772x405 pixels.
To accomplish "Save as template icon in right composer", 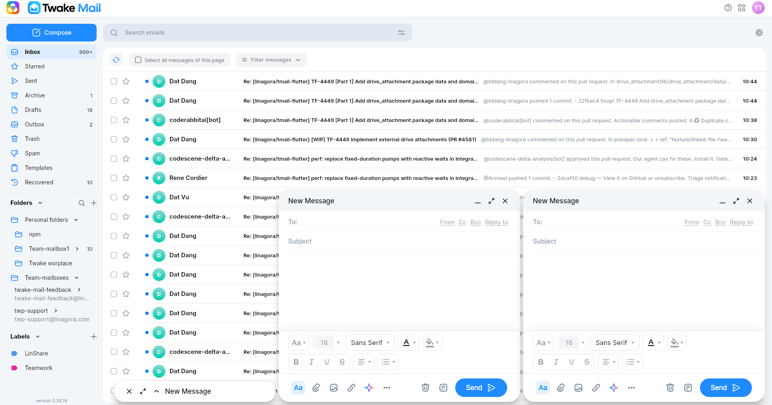I will click(x=688, y=388).
